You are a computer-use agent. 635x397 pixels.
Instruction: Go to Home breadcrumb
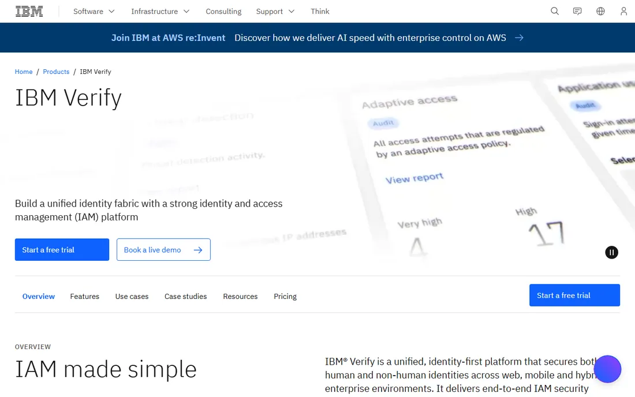pyautogui.click(x=24, y=72)
